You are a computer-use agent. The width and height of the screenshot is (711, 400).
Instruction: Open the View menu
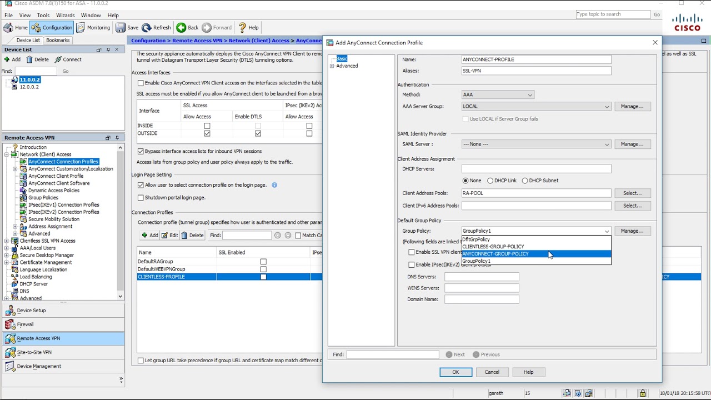(25, 16)
